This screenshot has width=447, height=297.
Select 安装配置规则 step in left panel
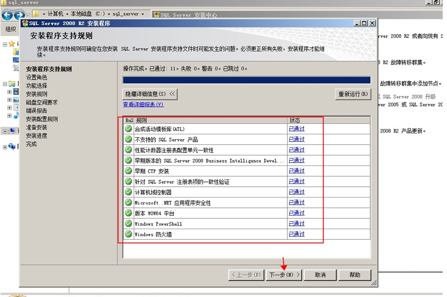coord(41,119)
